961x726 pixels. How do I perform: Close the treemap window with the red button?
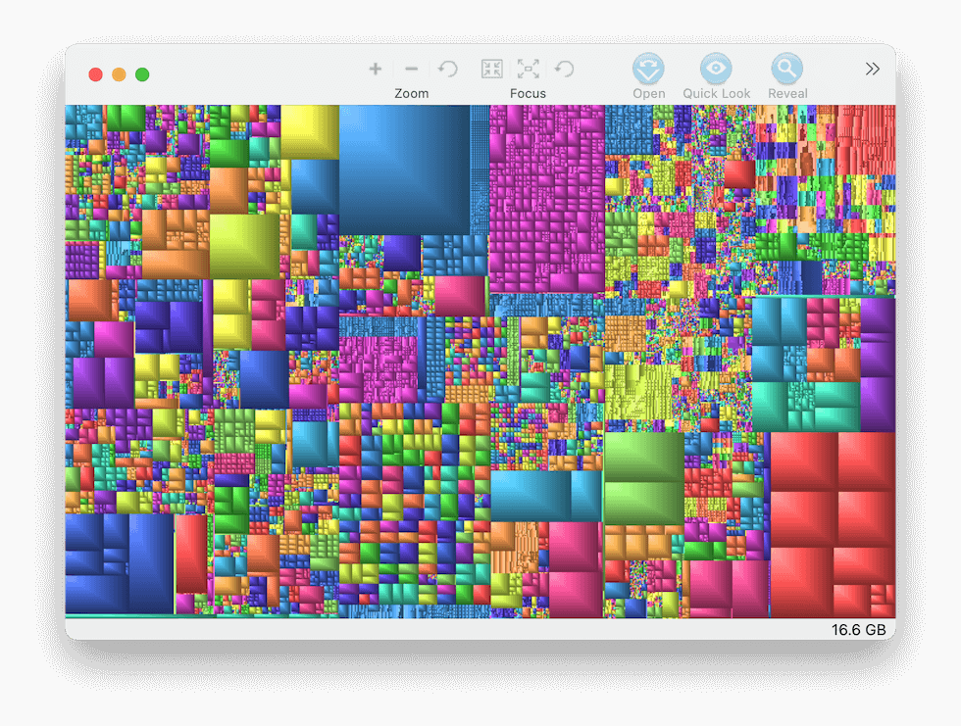[x=96, y=74]
